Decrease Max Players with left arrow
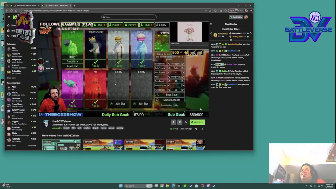The height and width of the screenshot is (189, 336). [169, 72]
